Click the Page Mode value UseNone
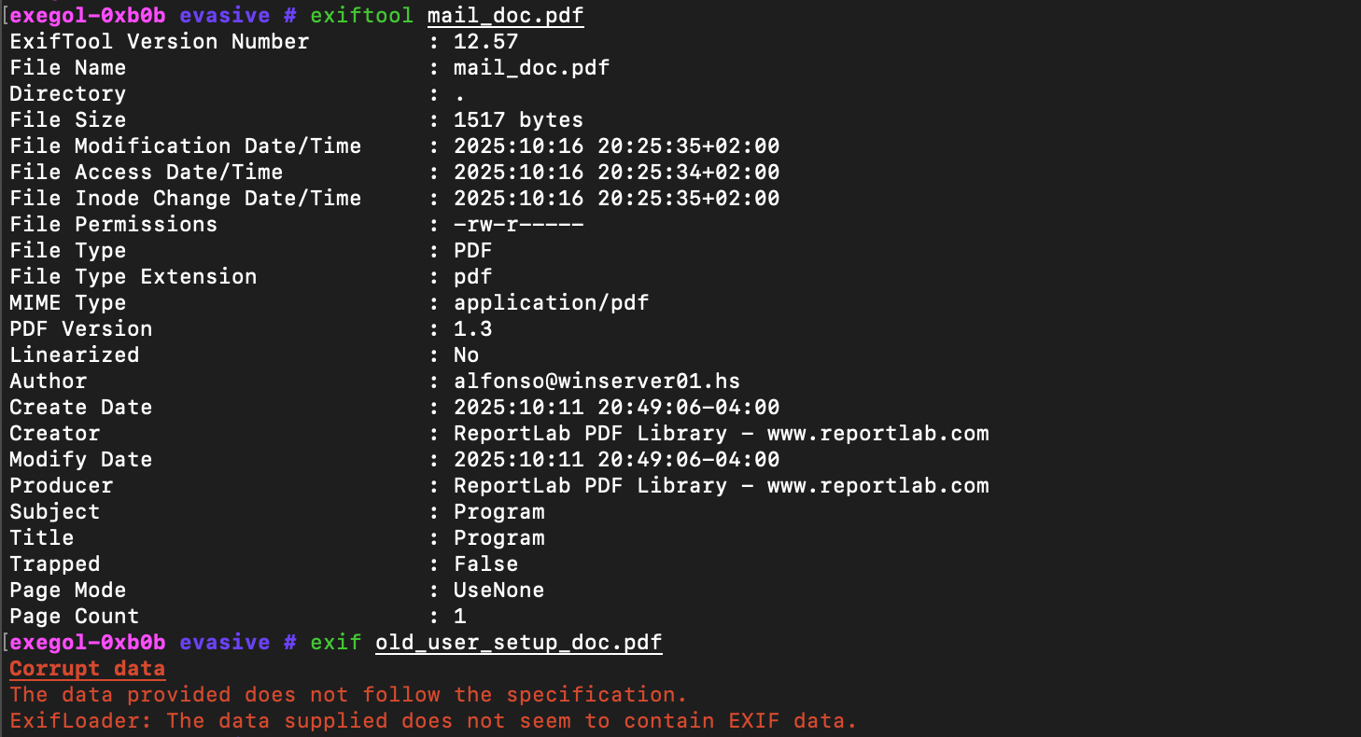This screenshot has height=737, width=1361. click(x=498, y=591)
